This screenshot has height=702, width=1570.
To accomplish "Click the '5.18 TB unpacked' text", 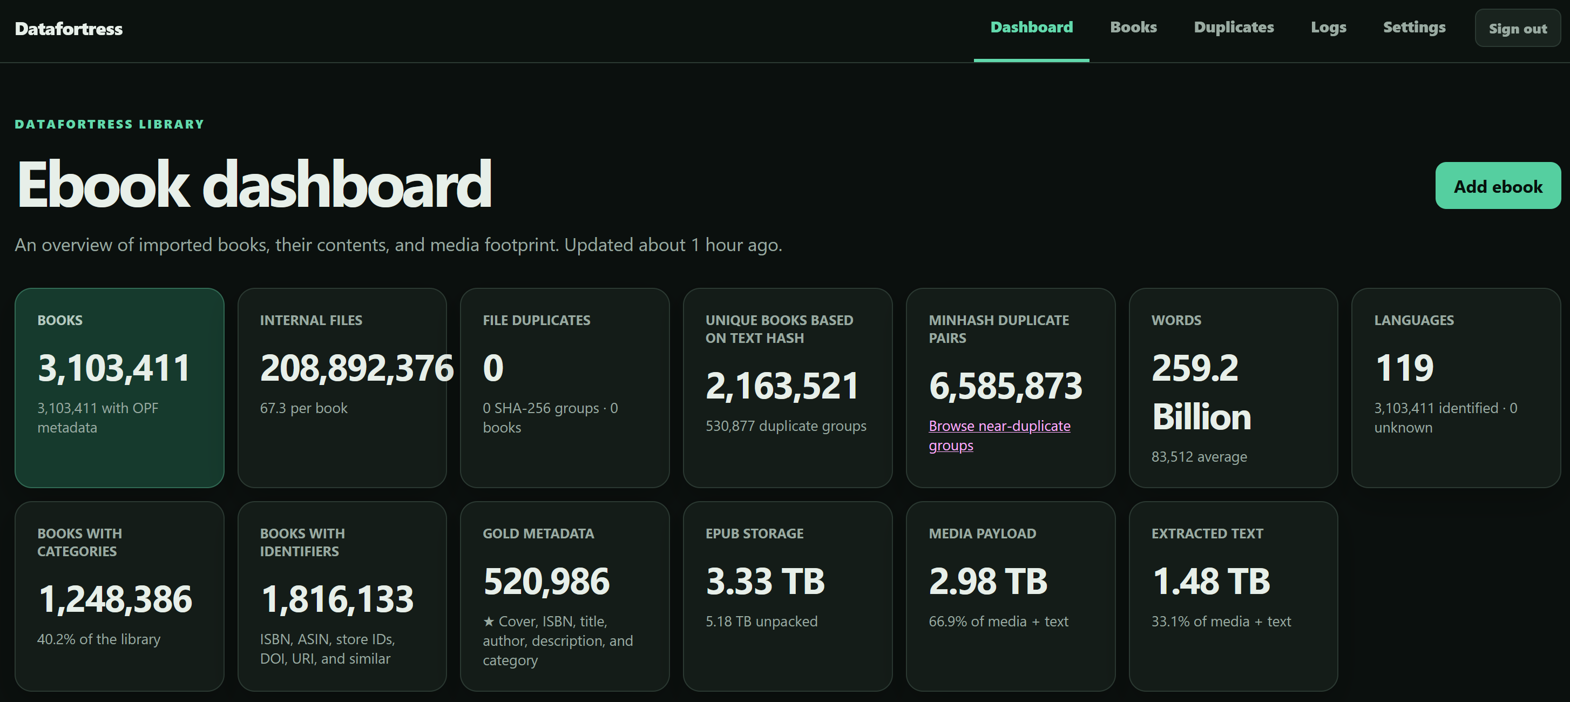I will (x=762, y=622).
